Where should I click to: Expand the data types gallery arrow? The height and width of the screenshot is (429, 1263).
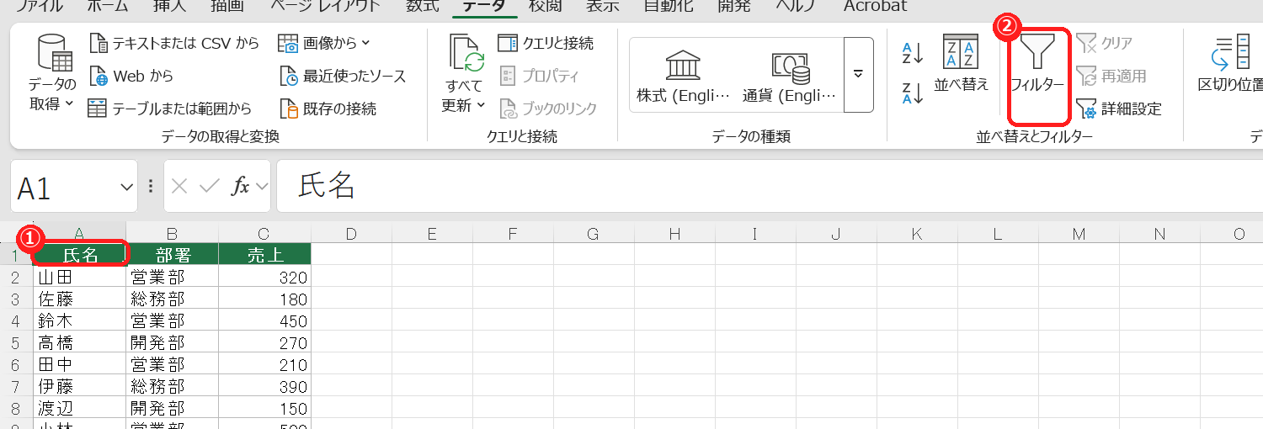pyautogui.click(x=859, y=75)
